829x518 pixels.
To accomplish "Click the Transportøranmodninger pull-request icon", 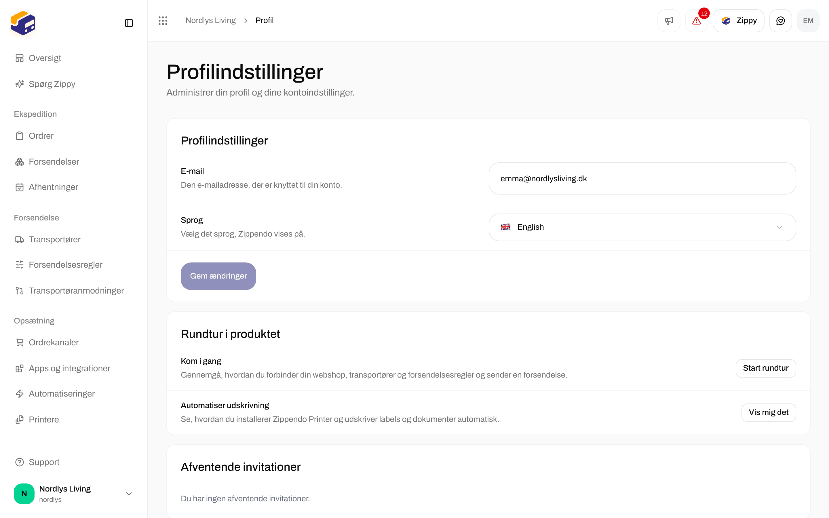I will [20, 291].
